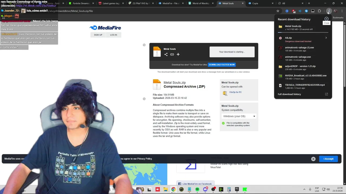Add Metal Souls to account with plus icon
346x194 pixels.
click(x=178, y=54)
